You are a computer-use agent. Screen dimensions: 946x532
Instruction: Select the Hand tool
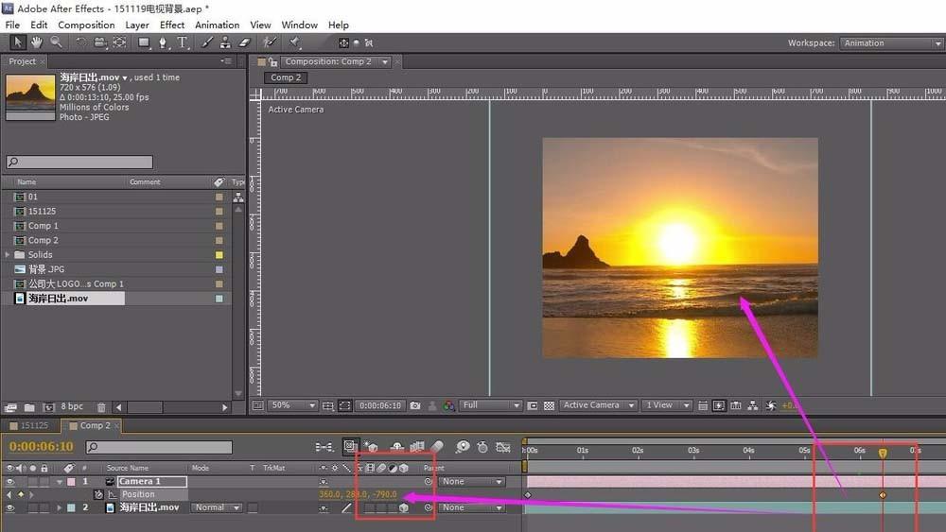pyautogui.click(x=37, y=43)
